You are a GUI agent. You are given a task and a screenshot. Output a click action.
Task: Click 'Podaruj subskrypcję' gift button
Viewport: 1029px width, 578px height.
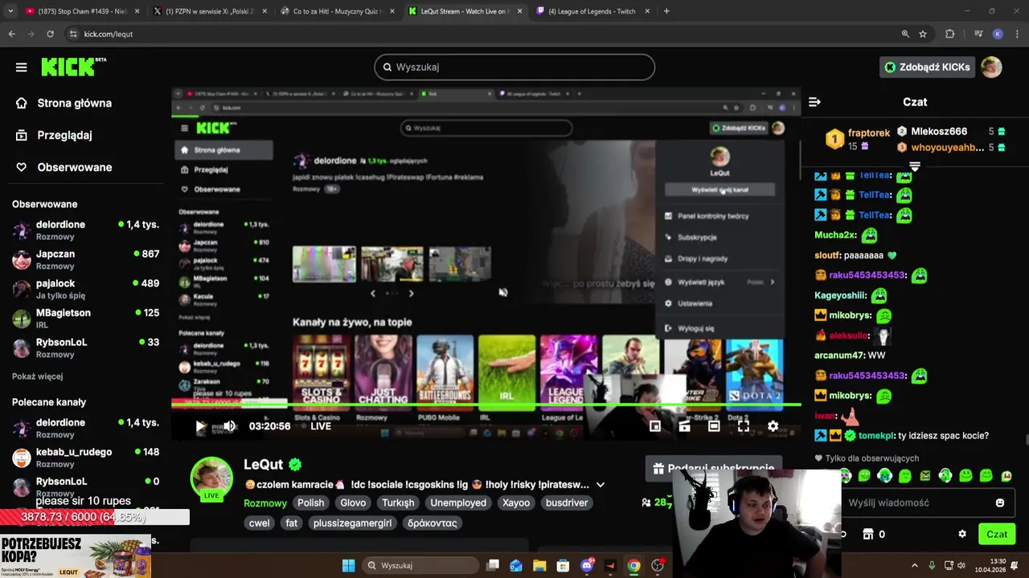(715, 468)
